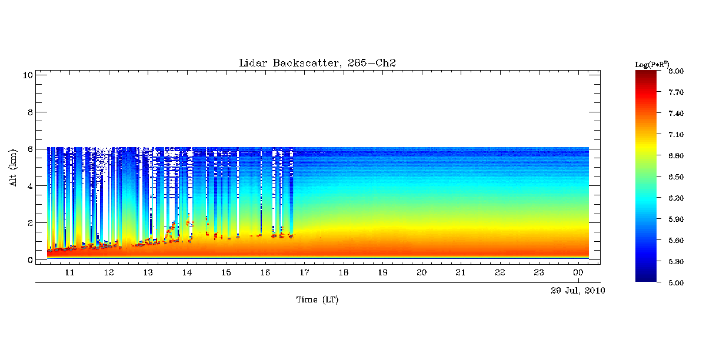This screenshot has height=353, width=706.
Task: Click the colorbar value 6.80
Action: 676,155
